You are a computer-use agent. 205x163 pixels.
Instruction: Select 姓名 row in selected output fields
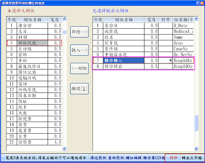[123, 37]
